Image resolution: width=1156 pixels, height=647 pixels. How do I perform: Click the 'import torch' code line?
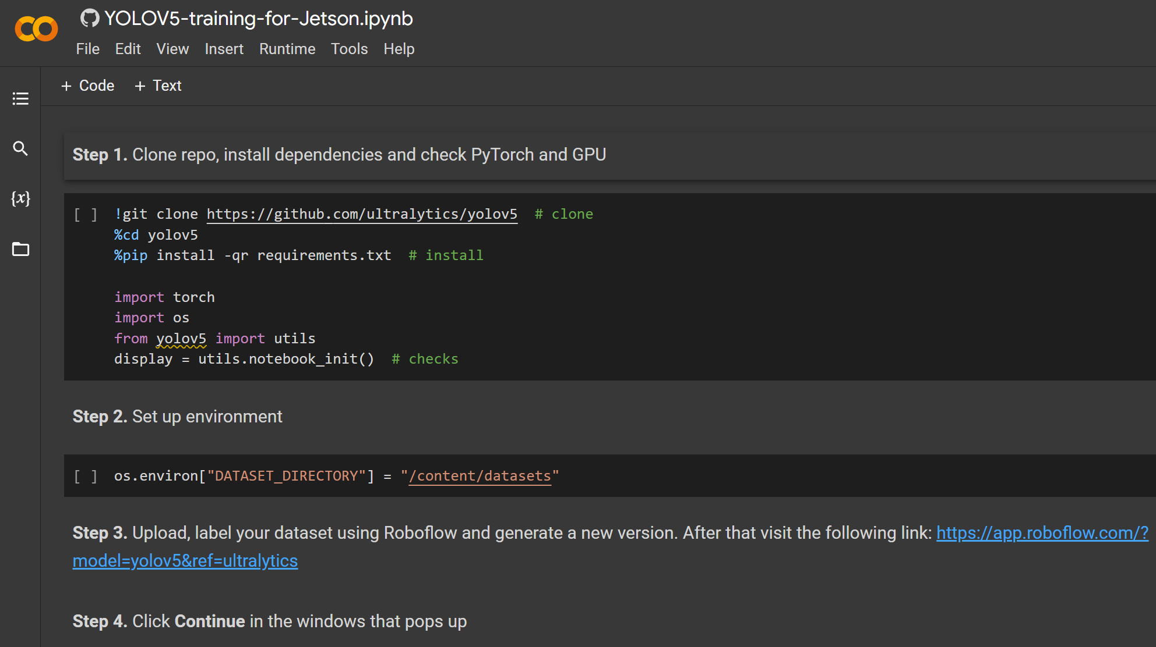pyautogui.click(x=164, y=297)
